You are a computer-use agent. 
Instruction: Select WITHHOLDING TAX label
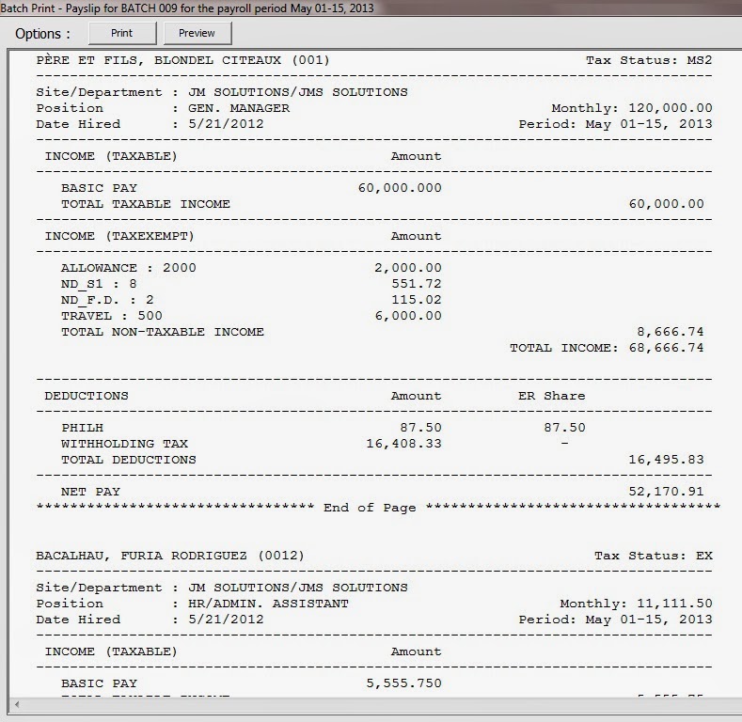coord(124,444)
